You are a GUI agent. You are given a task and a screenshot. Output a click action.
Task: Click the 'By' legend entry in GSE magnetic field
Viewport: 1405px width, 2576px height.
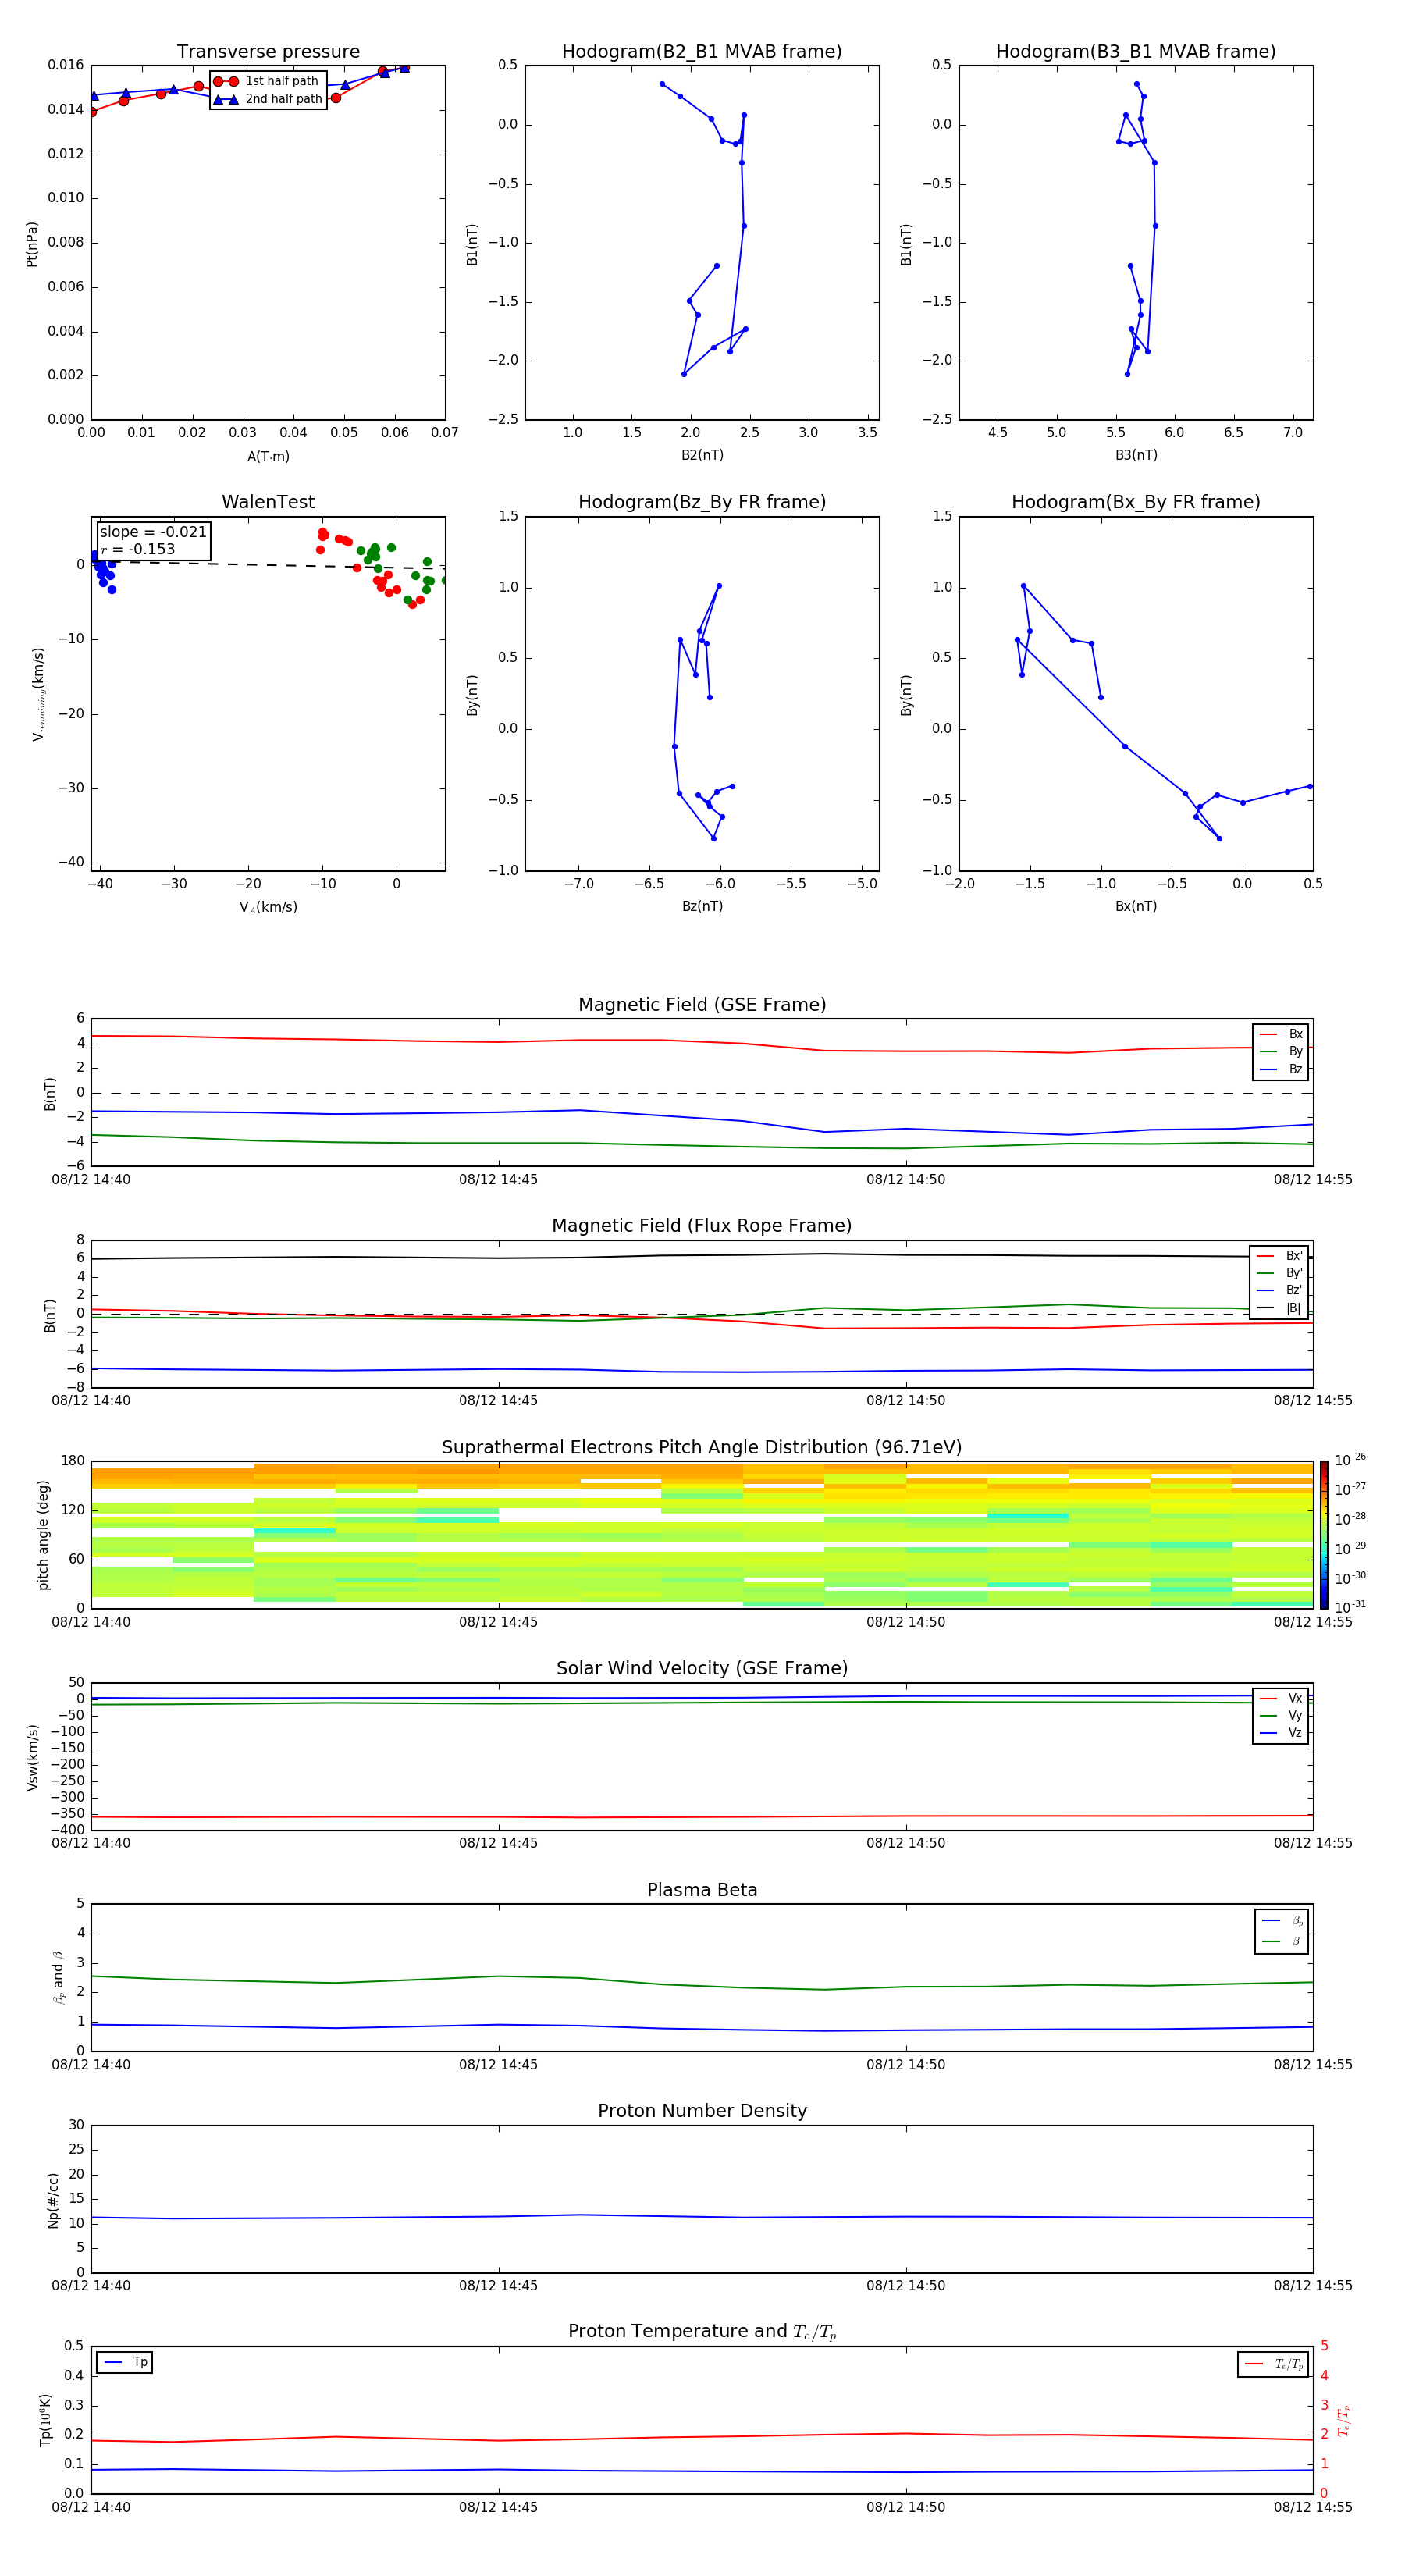[x=1281, y=1052]
